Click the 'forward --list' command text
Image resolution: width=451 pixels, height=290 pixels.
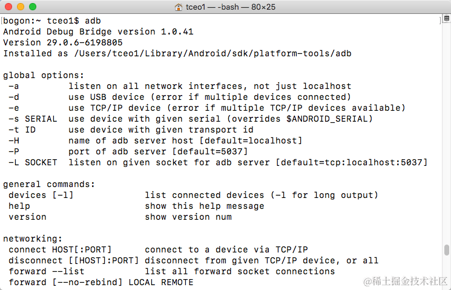click(46, 272)
